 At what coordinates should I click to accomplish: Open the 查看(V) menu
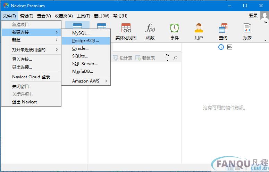coord(44,16)
